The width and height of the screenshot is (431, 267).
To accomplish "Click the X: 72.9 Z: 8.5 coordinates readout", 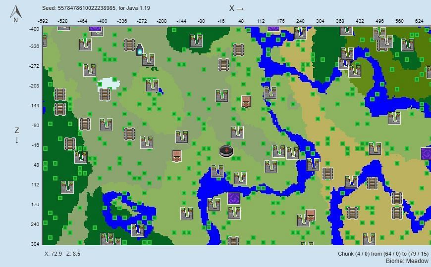I will [x=62, y=254].
